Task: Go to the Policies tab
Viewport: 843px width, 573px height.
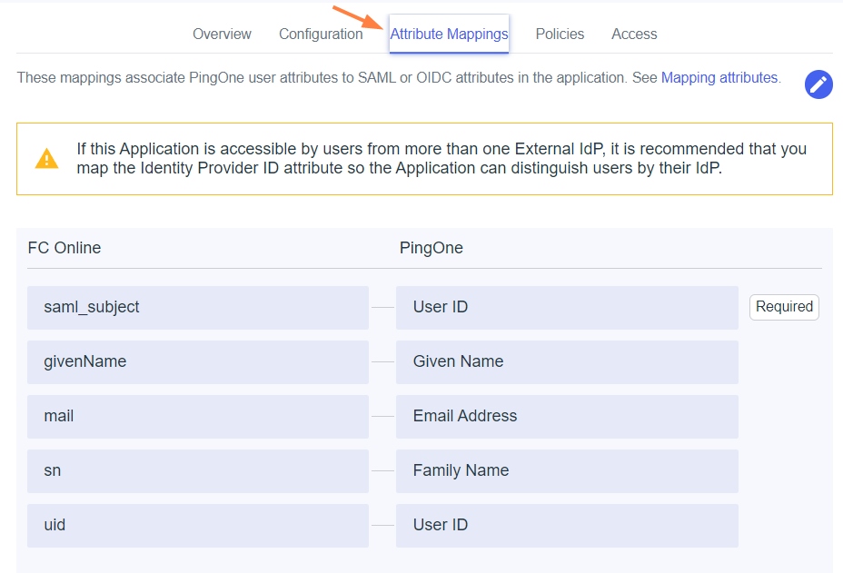Action: point(560,35)
